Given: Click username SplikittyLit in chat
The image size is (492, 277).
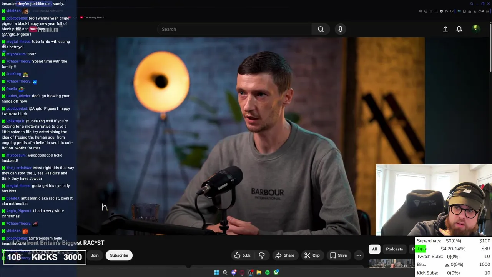Looking at the screenshot, I should (x=15, y=121).
